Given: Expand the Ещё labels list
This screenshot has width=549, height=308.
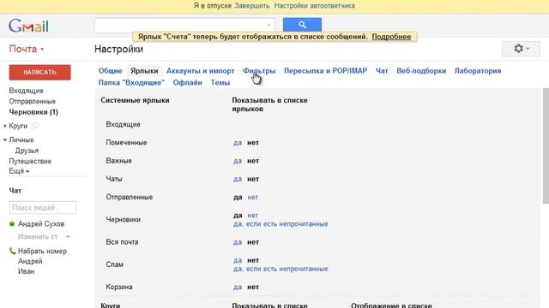Looking at the screenshot, I should point(19,171).
